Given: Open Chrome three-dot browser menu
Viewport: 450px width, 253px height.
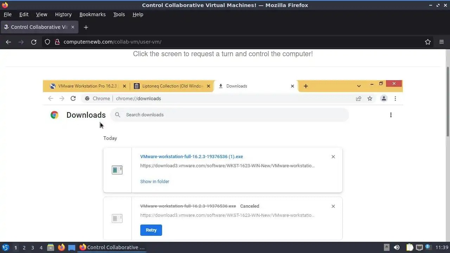Looking at the screenshot, I should 395,99.
